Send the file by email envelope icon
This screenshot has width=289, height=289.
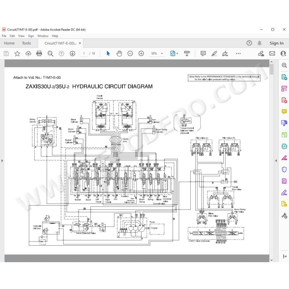272,54
